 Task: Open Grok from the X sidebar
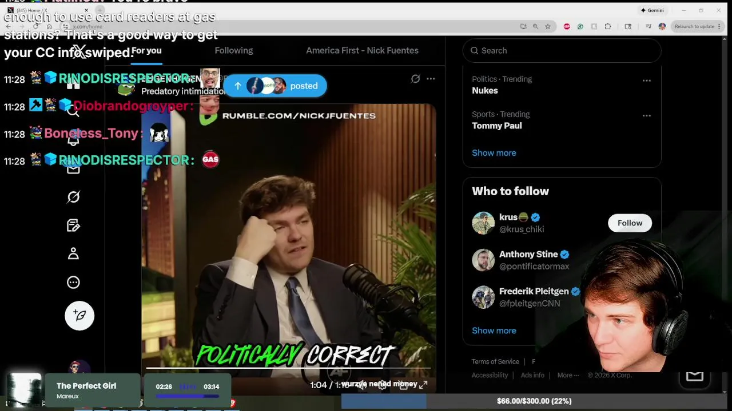tap(73, 197)
